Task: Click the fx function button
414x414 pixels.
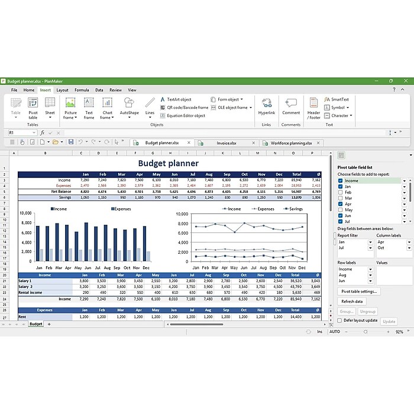Action: 42,132
